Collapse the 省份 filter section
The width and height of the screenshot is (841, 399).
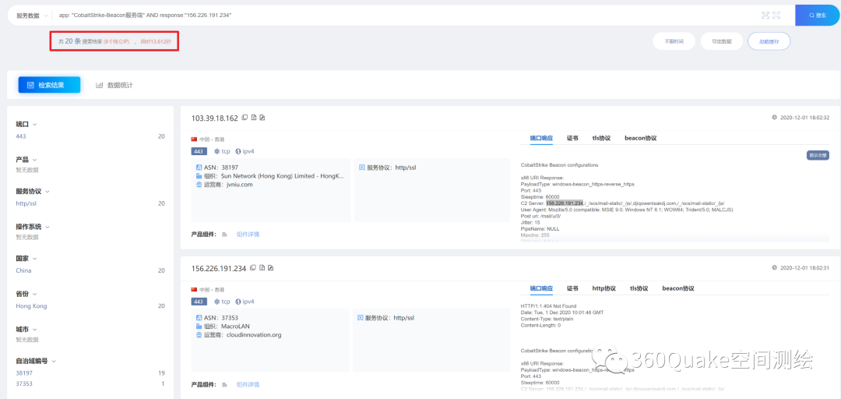[35, 294]
